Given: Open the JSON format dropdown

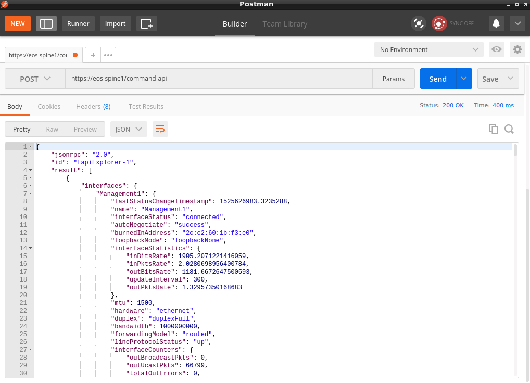Looking at the screenshot, I should tap(128, 129).
